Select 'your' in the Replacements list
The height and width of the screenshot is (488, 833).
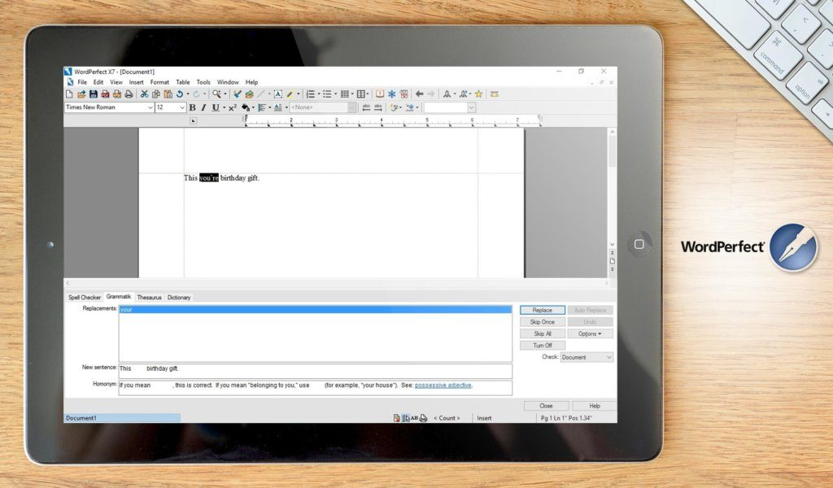pyautogui.click(x=315, y=310)
